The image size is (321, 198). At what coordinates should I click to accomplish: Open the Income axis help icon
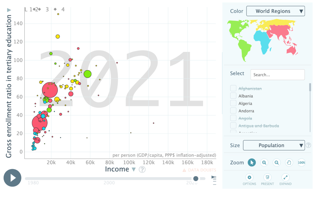click(x=142, y=169)
